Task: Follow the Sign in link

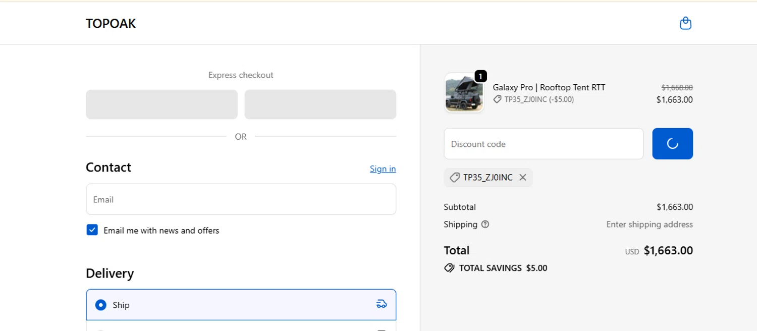Action: pyautogui.click(x=383, y=169)
